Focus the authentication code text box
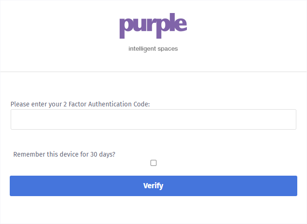 [153, 119]
